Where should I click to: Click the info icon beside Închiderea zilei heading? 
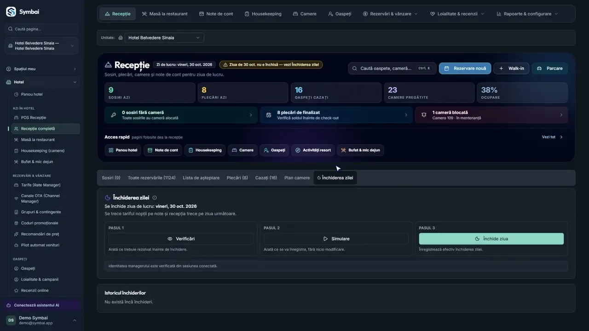(x=155, y=198)
